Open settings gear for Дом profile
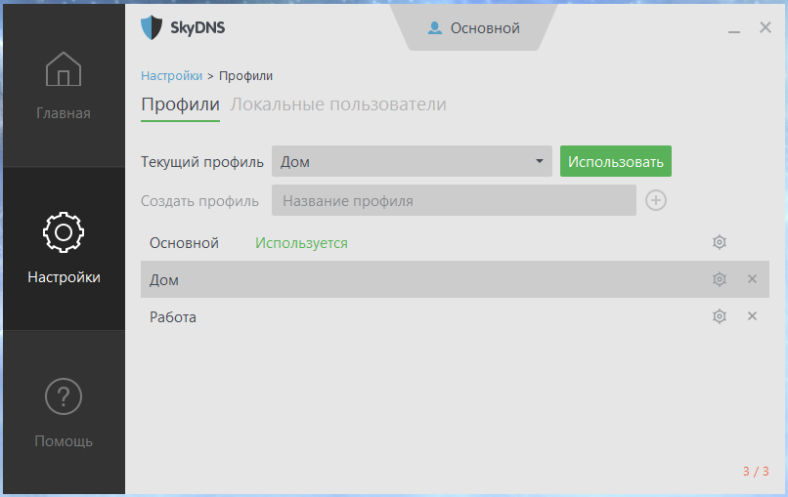Screen dimensions: 788x497 pos(720,279)
